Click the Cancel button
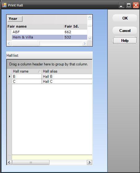Screen dimensions: 140x173 [x=125, y=30]
